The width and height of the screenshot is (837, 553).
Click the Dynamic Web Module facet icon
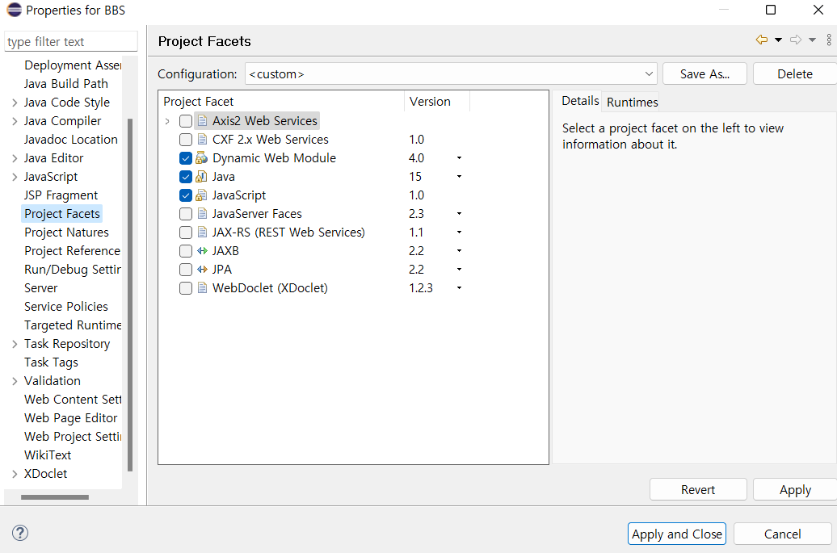click(202, 158)
